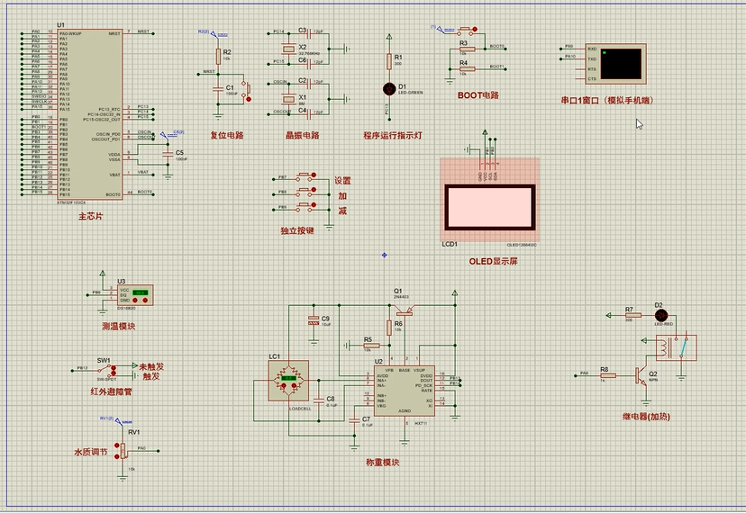Click the 继电器(加热) label
The height and width of the screenshot is (513, 746).
tap(646, 417)
